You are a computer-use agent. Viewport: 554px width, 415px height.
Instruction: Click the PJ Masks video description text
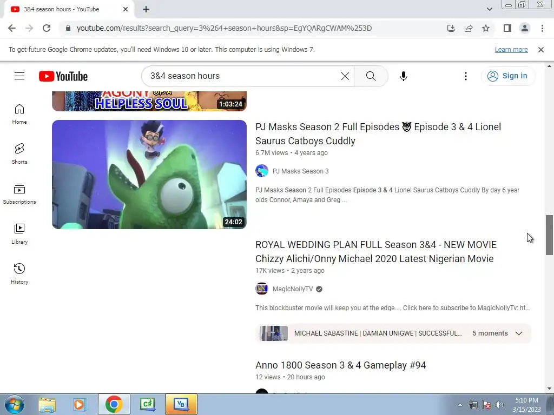point(387,195)
